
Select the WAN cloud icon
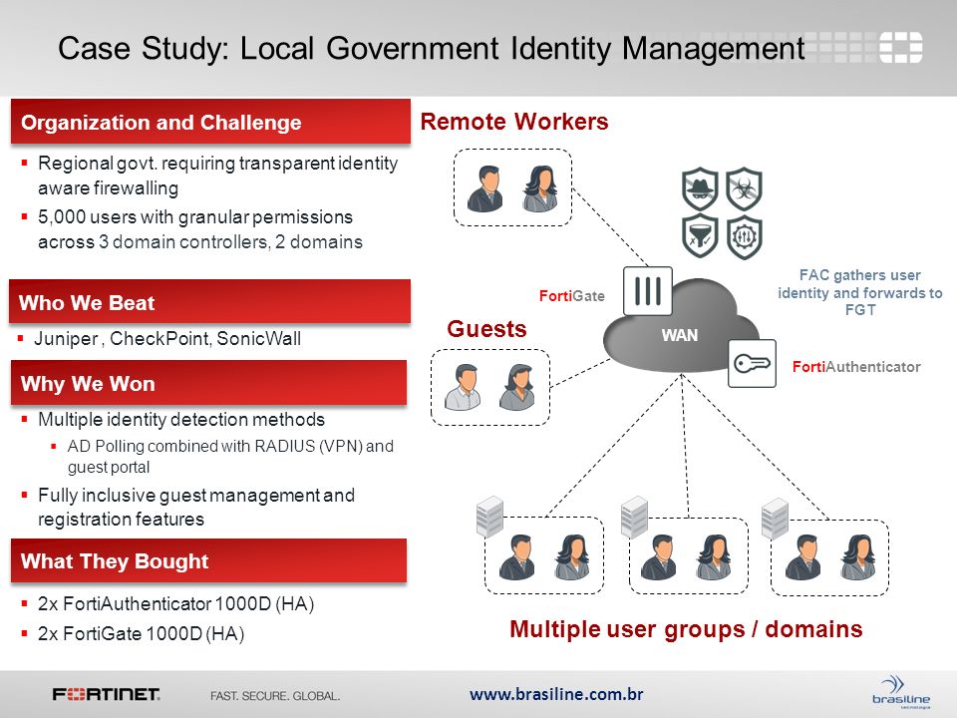[679, 327]
